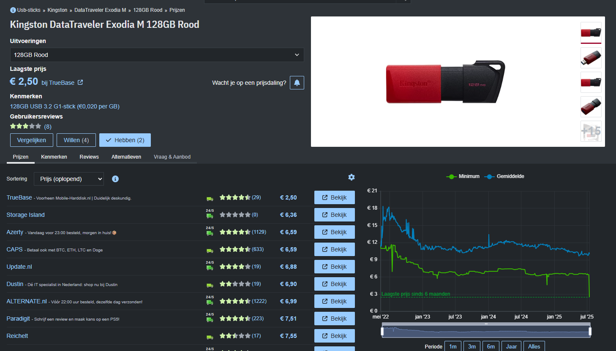This screenshot has width=616, height=351.
Task: Go to the Kingston breadcrumb
Action: click(x=57, y=10)
